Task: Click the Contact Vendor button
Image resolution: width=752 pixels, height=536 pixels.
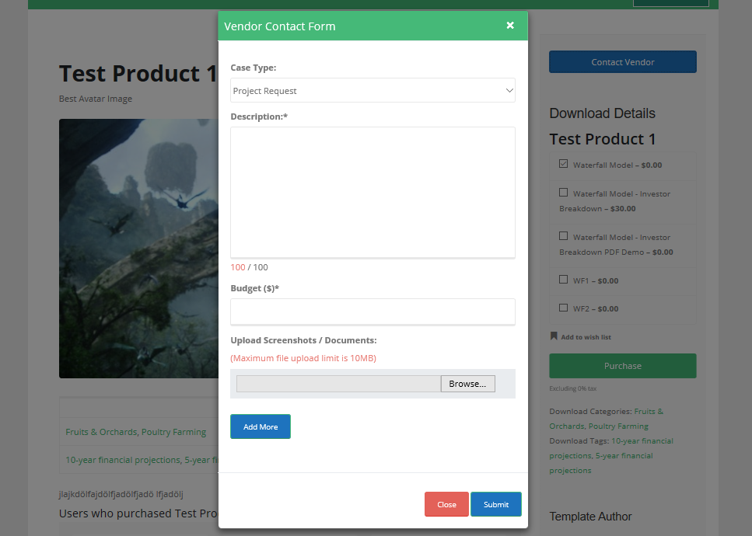Action: click(x=622, y=62)
